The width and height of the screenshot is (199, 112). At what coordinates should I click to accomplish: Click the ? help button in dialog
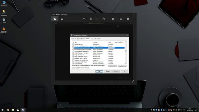click(x=124, y=72)
